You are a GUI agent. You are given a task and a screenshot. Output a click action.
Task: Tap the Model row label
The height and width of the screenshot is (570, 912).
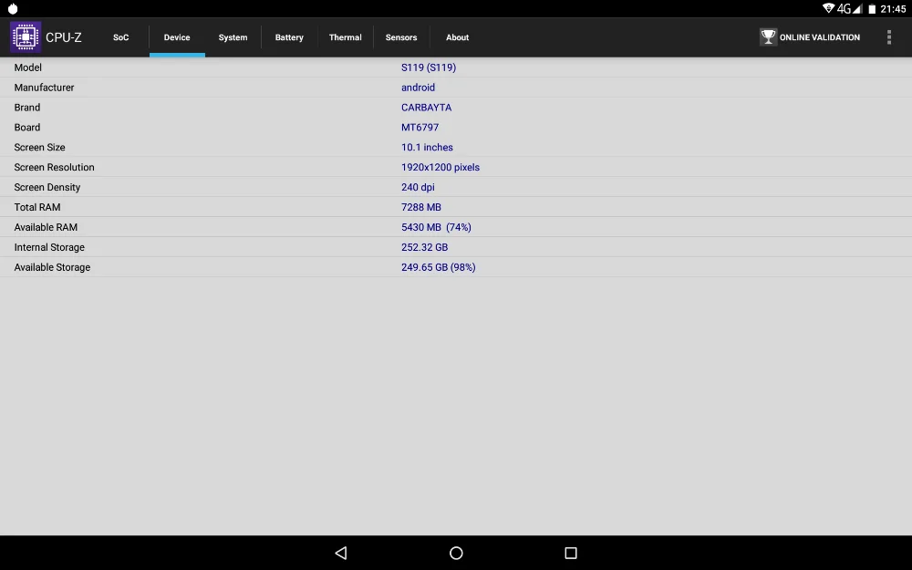pos(28,67)
